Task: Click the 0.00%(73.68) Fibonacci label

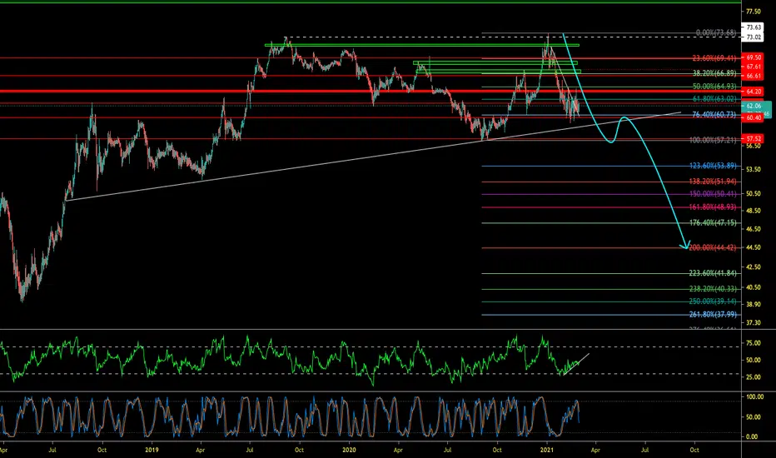Action: (x=715, y=33)
